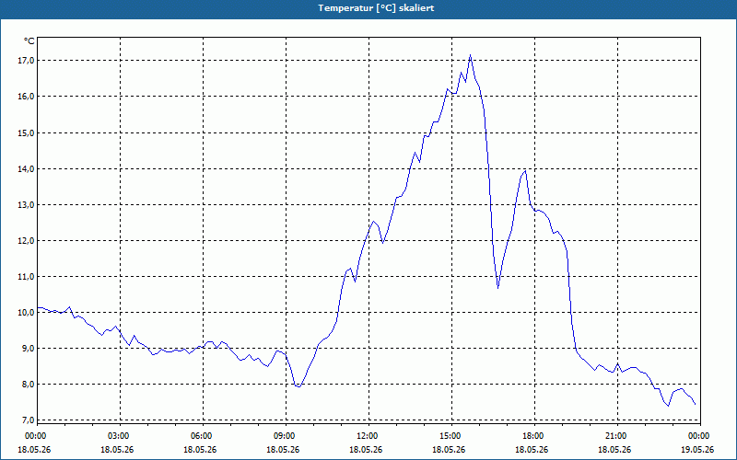Click the 'Temperatur [°C] skaliert' title bar
737x460 pixels.
368,8
